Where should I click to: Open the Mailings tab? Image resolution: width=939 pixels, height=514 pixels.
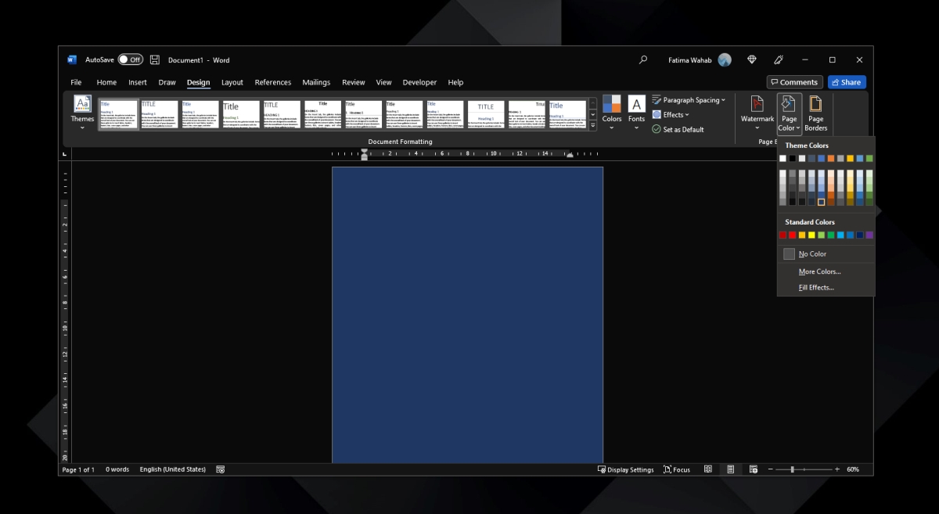pyautogui.click(x=316, y=82)
